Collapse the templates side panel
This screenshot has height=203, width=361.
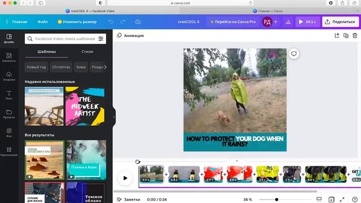point(114,117)
